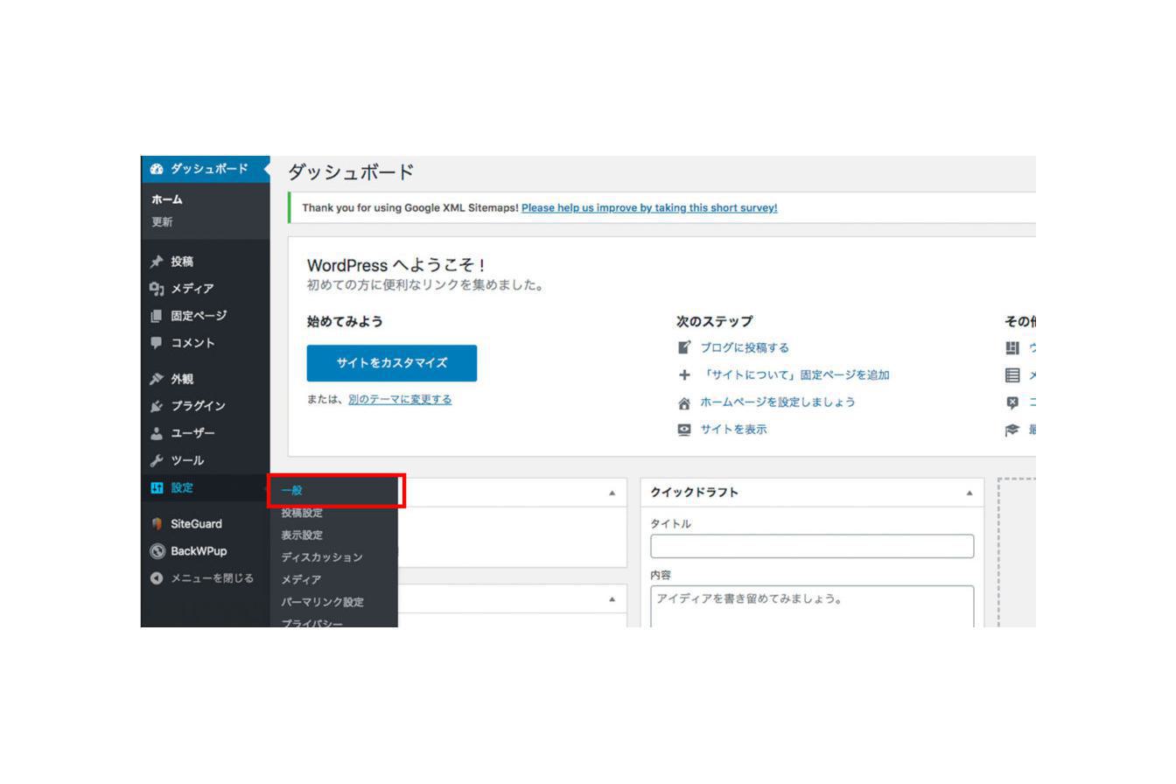
Task: Click the Users person icon
Action: [157, 433]
